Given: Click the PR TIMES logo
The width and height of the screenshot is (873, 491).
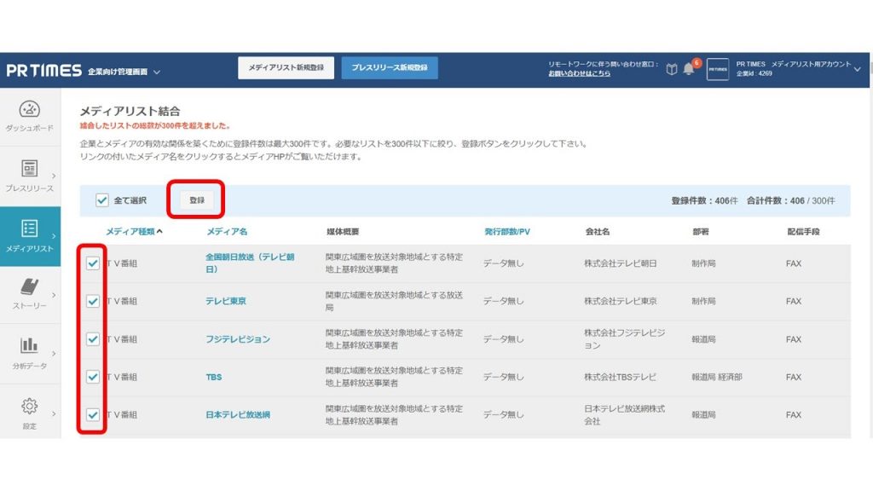Looking at the screenshot, I should (44, 71).
